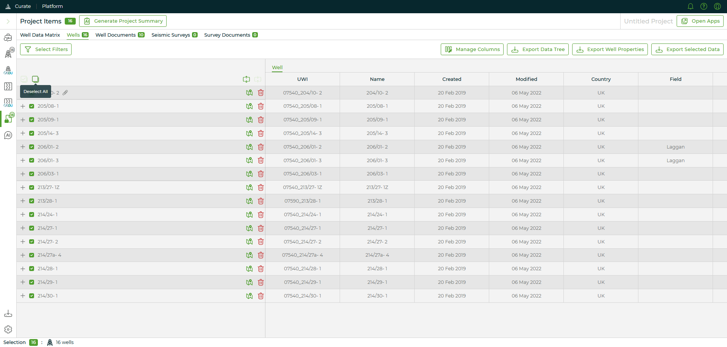Open the seismic sidebar icon
The width and height of the screenshot is (727, 347).
pyautogui.click(x=8, y=87)
